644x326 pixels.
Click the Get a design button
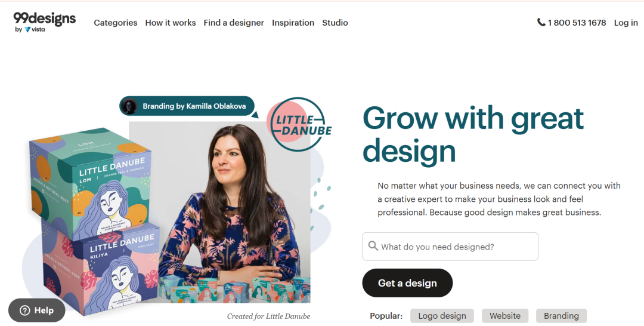click(x=407, y=283)
